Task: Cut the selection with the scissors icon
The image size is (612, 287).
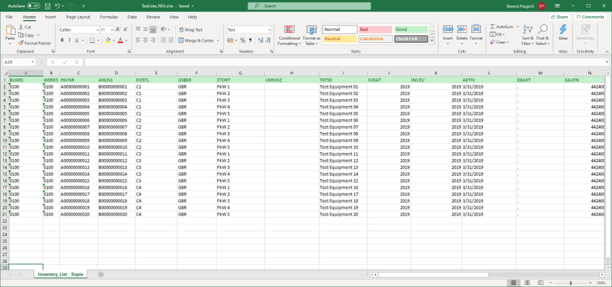Action: click(x=22, y=28)
